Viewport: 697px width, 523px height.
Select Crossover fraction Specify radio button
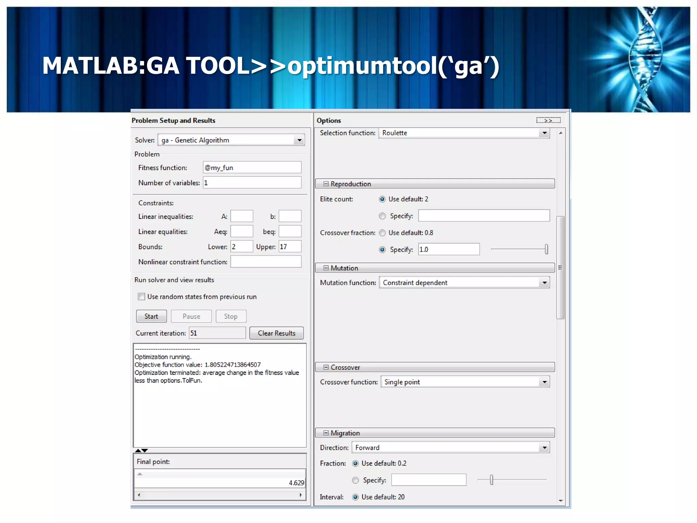(x=382, y=250)
